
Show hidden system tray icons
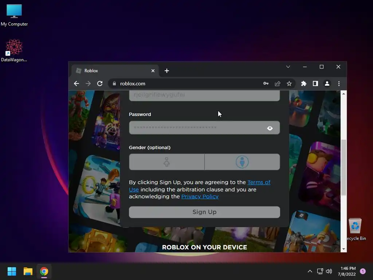point(310,271)
